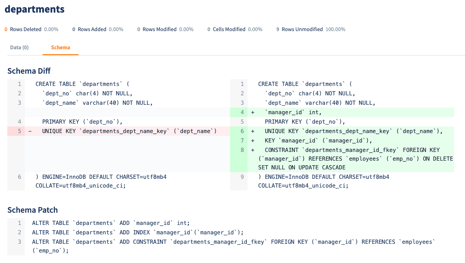The width and height of the screenshot is (465, 263).
Task: Click added UNIQUE KEY line in right diff
Action: (342, 131)
